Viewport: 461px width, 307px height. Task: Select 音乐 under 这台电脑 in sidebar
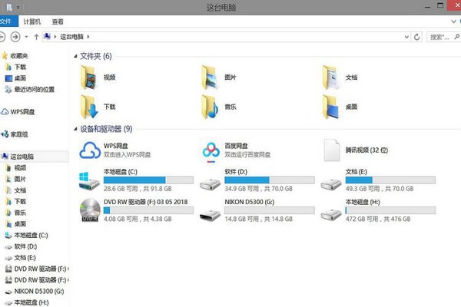20,213
